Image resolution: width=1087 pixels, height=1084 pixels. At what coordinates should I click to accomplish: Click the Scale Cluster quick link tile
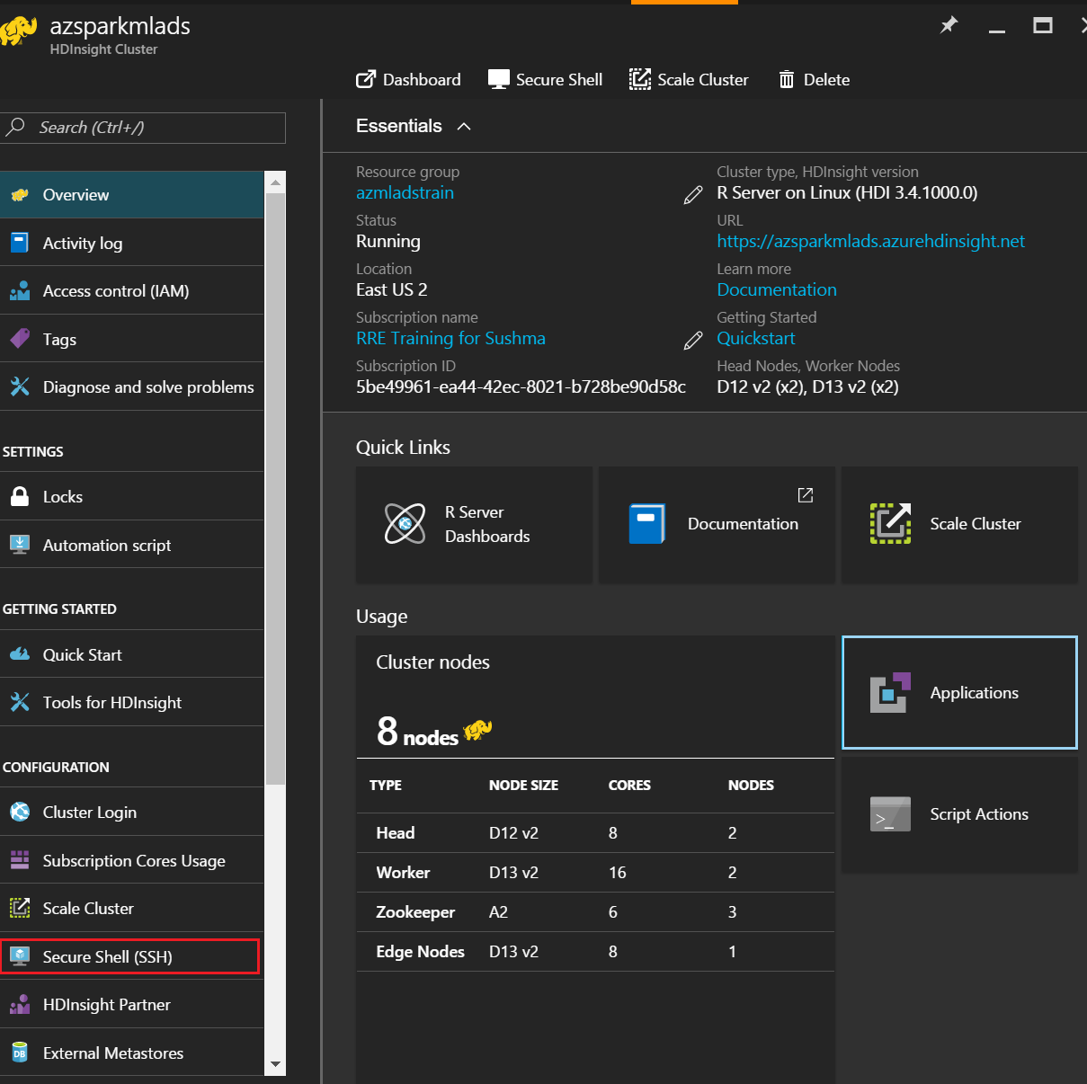click(959, 524)
